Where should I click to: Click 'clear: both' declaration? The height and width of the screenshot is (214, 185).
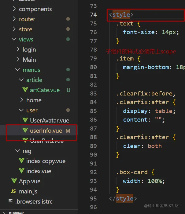pyautogui.click(x=142, y=146)
